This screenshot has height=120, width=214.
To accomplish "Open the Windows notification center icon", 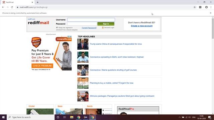I will [x=210, y=117].
